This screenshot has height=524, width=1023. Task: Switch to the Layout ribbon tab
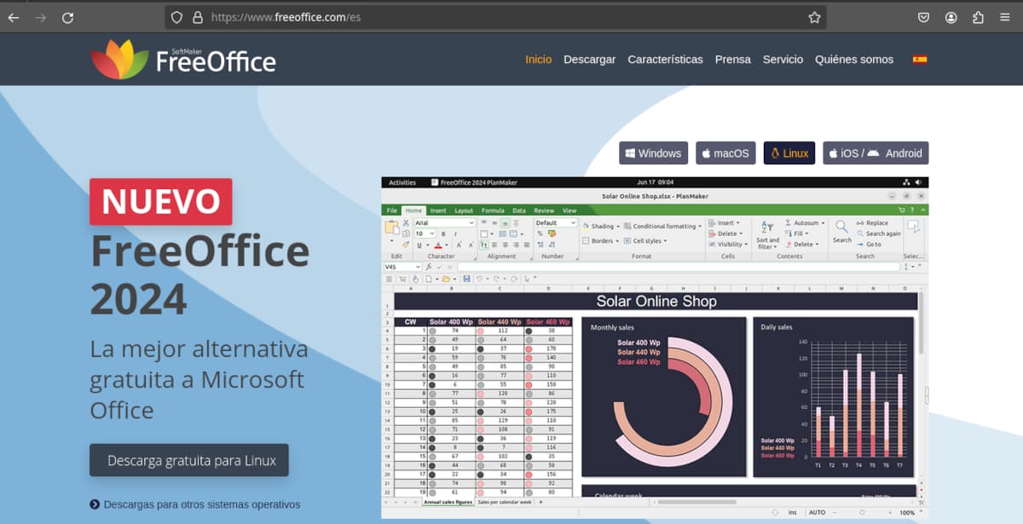click(464, 210)
